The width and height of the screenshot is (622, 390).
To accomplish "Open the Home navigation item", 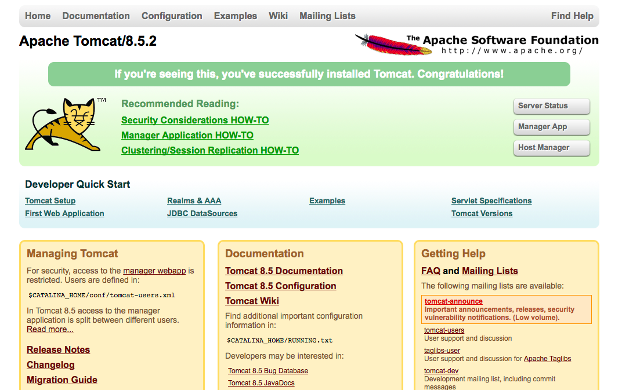I will click(38, 16).
